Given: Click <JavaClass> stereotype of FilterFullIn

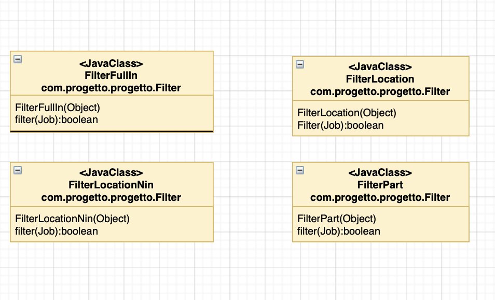Looking at the screenshot, I should pyautogui.click(x=111, y=63).
